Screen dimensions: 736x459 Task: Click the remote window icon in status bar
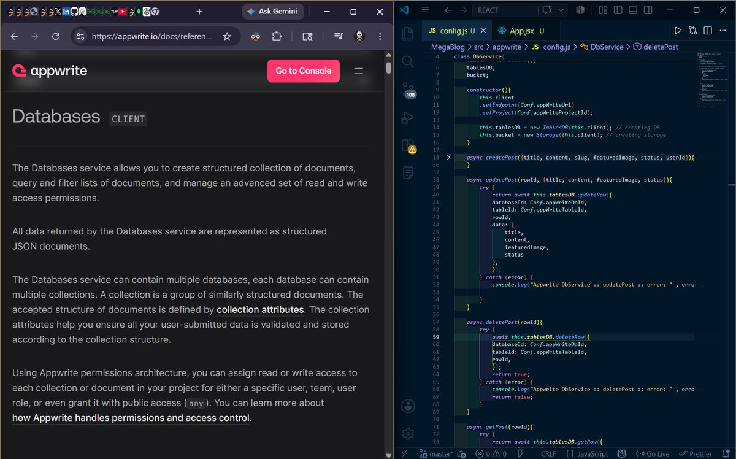pyautogui.click(x=404, y=453)
